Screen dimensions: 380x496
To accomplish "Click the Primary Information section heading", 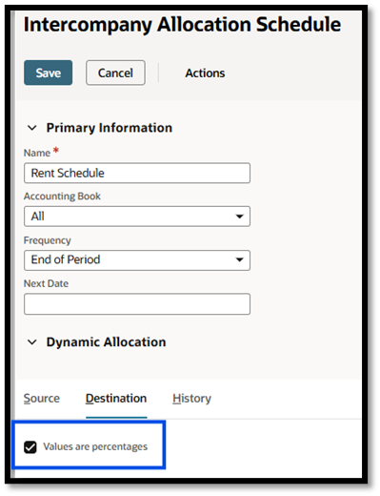I will (x=110, y=128).
